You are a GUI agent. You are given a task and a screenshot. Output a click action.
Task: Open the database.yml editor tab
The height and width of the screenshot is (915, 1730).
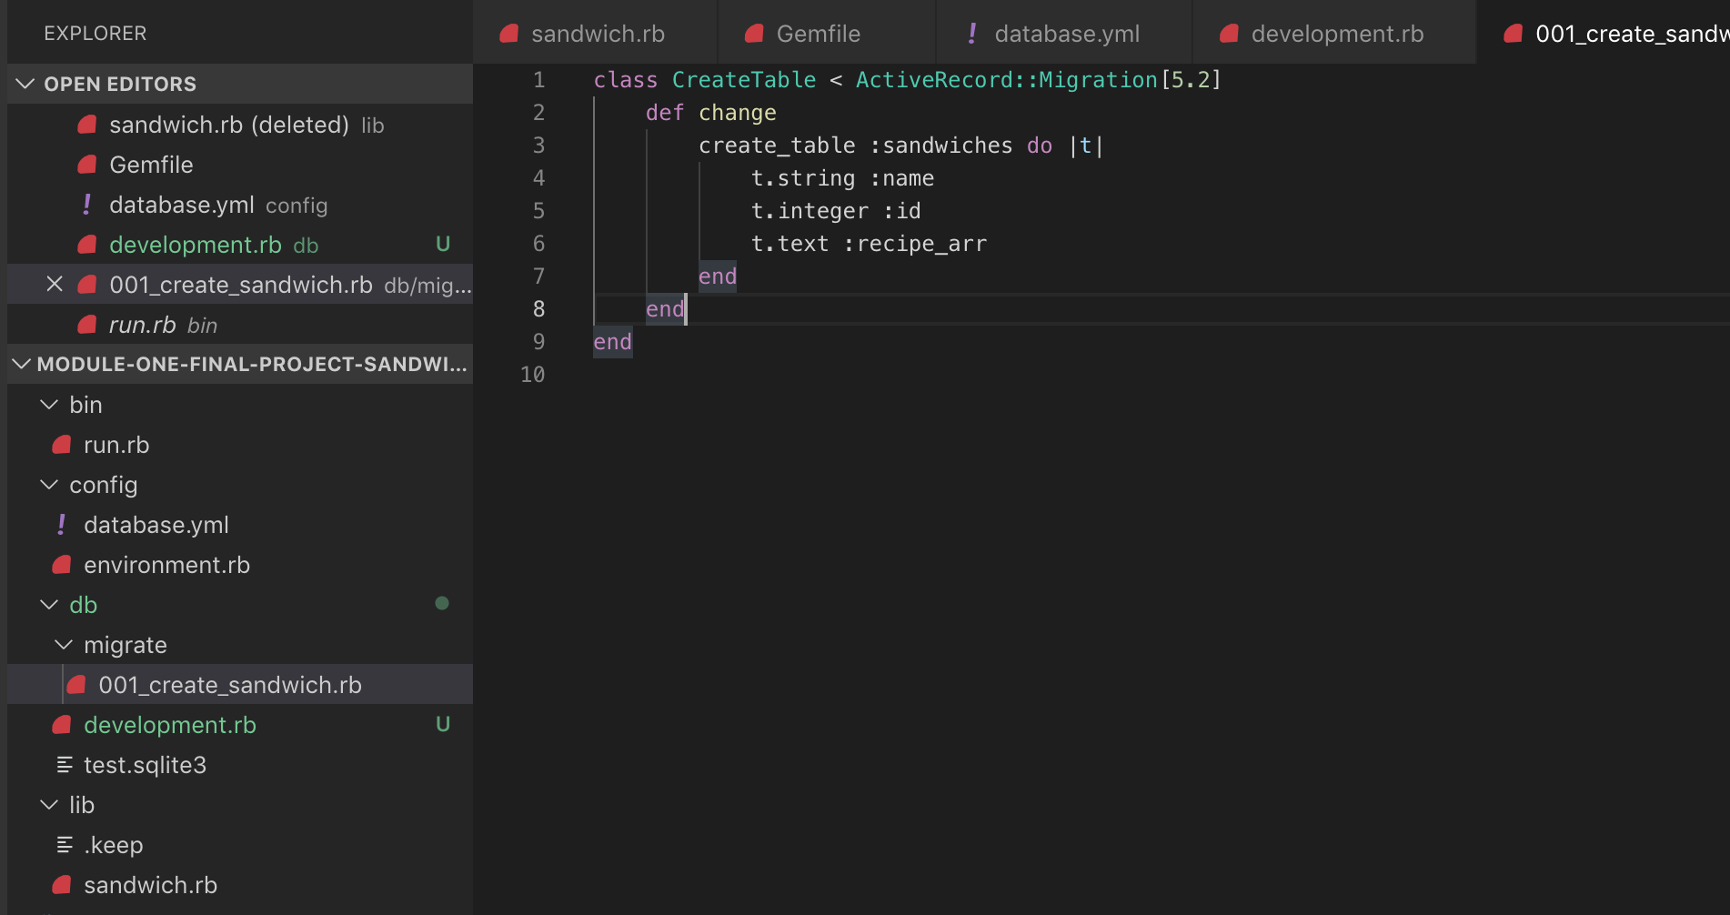click(1066, 34)
